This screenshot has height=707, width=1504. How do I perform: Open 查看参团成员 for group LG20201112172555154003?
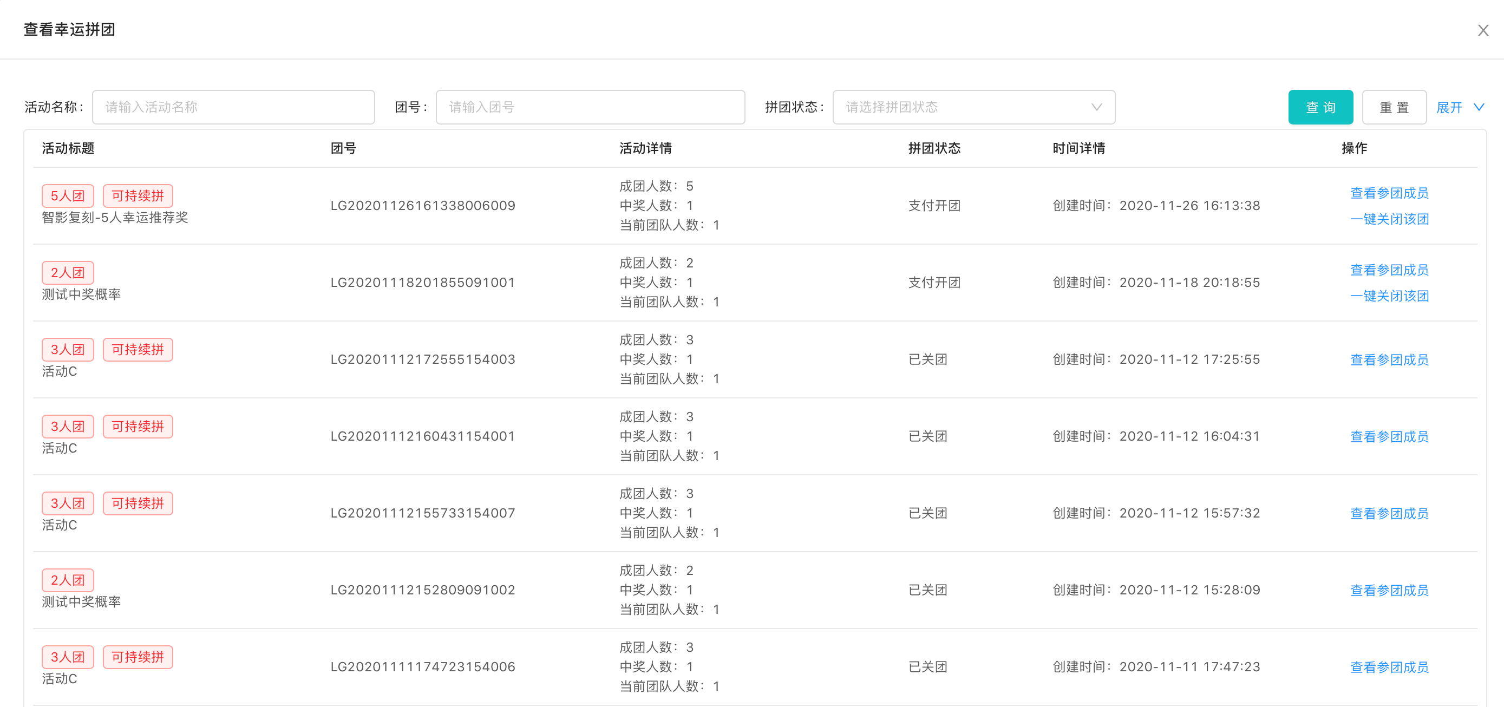pos(1389,359)
